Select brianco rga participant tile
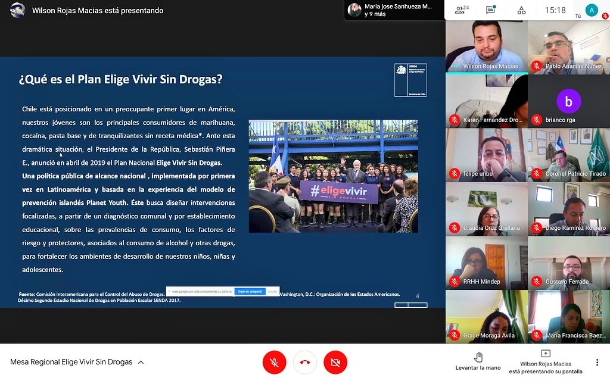Viewport: 610px width, 381px height. (569, 101)
